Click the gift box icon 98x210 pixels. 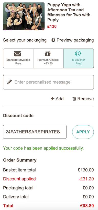pos(48,54)
